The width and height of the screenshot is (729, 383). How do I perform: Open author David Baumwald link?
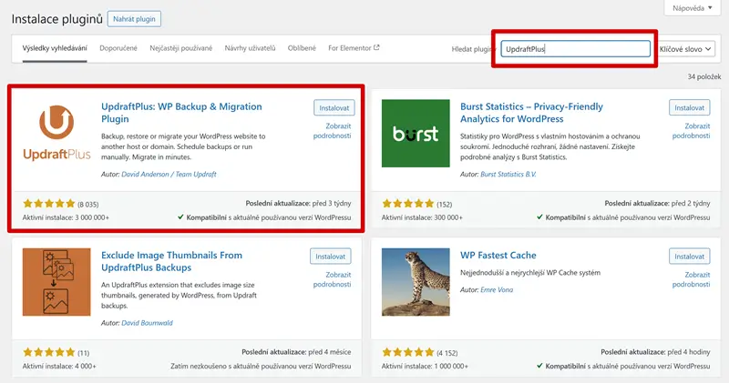pos(147,323)
